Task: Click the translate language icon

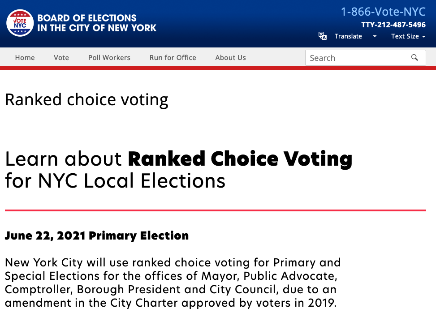Action: pyautogui.click(x=323, y=36)
